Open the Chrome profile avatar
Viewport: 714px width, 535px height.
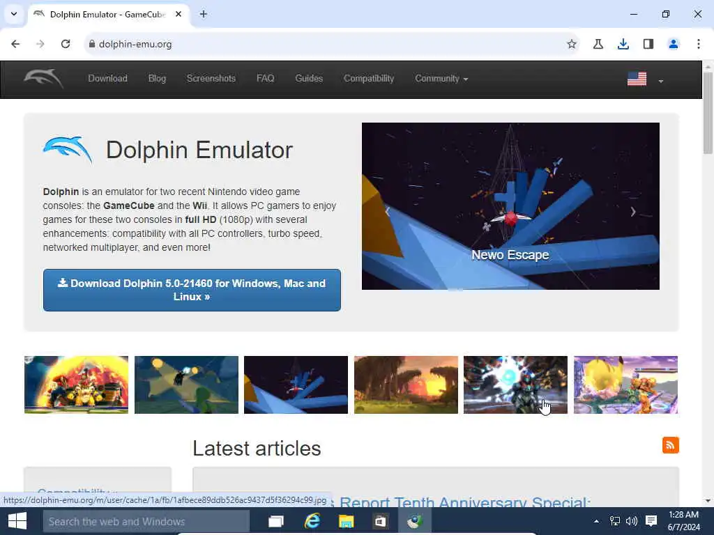pyautogui.click(x=673, y=44)
